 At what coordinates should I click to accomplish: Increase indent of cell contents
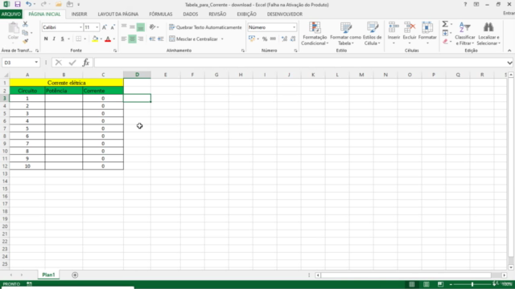point(161,39)
